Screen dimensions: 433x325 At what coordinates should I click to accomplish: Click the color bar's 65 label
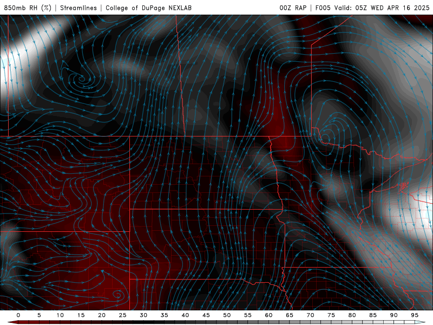290,315
